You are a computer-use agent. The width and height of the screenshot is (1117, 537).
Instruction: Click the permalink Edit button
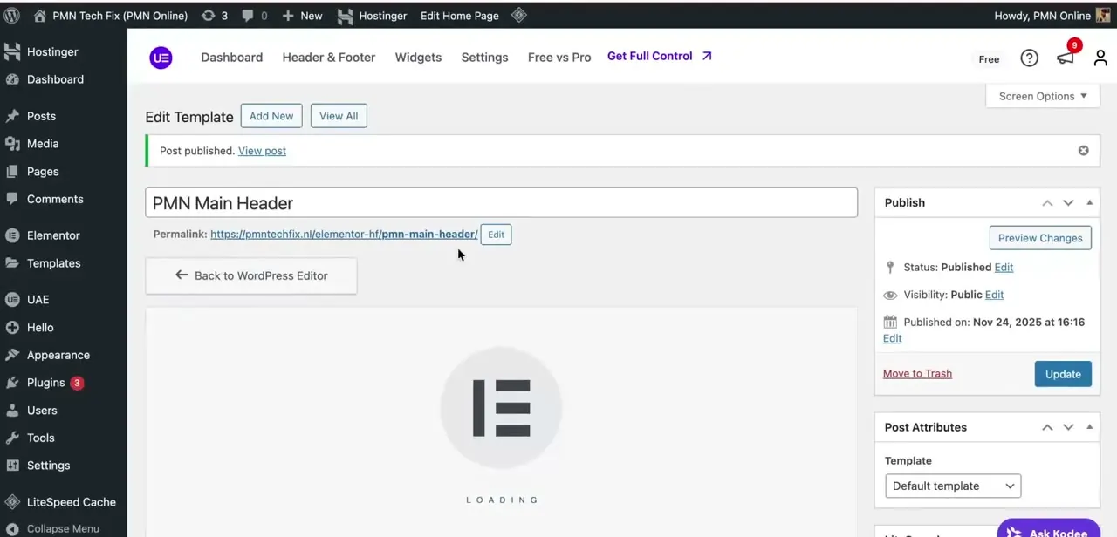pos(496,235)
